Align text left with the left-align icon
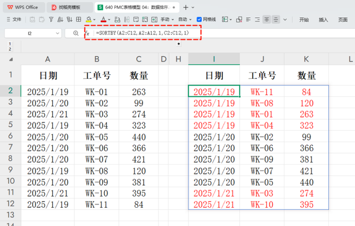 pos(248,19)
